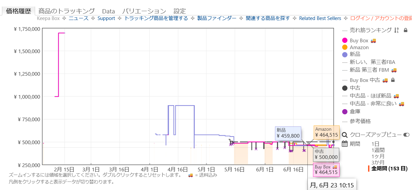Open the 製品ファインダー link

click(x=217, y=18)
